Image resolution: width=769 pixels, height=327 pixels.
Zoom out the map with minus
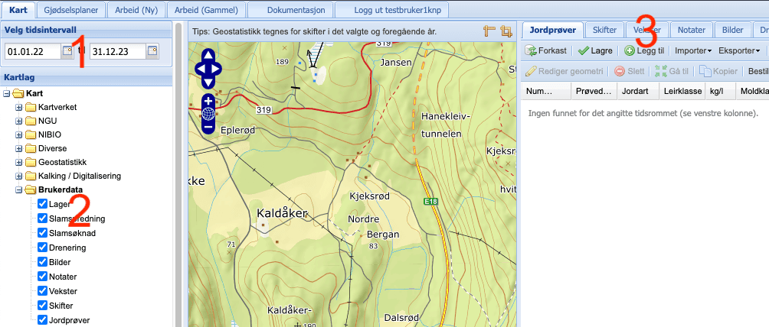pyautogui.click(x=208, y=127)
